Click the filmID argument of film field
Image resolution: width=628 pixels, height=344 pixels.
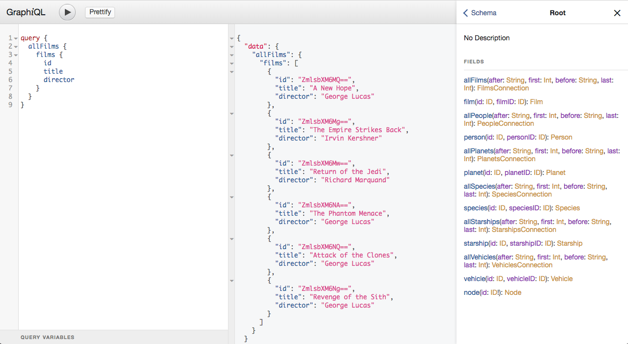[506, 102]
